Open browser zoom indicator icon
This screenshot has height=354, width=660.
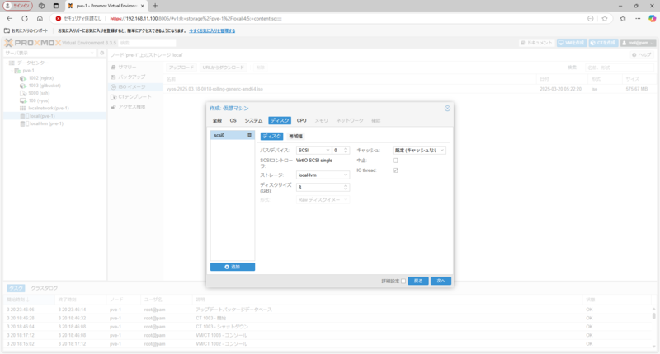click(591, 18)
